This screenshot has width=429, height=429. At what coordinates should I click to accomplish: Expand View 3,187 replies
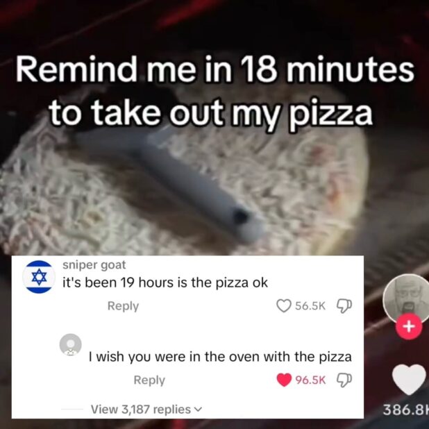[146, 410]
